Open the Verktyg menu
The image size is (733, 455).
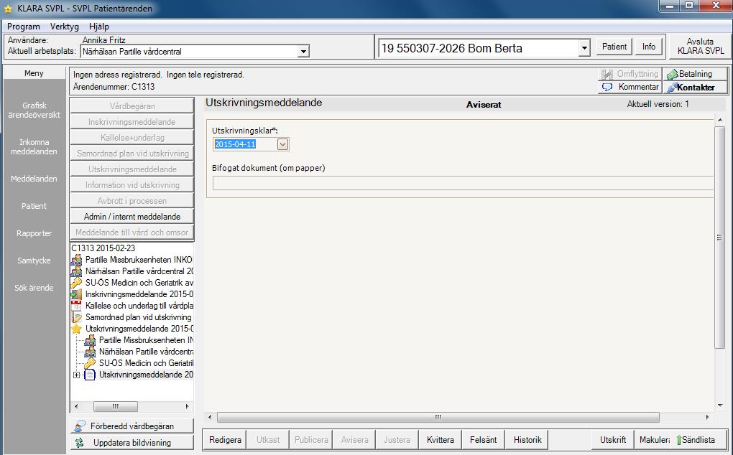click(x=65, y=27)
